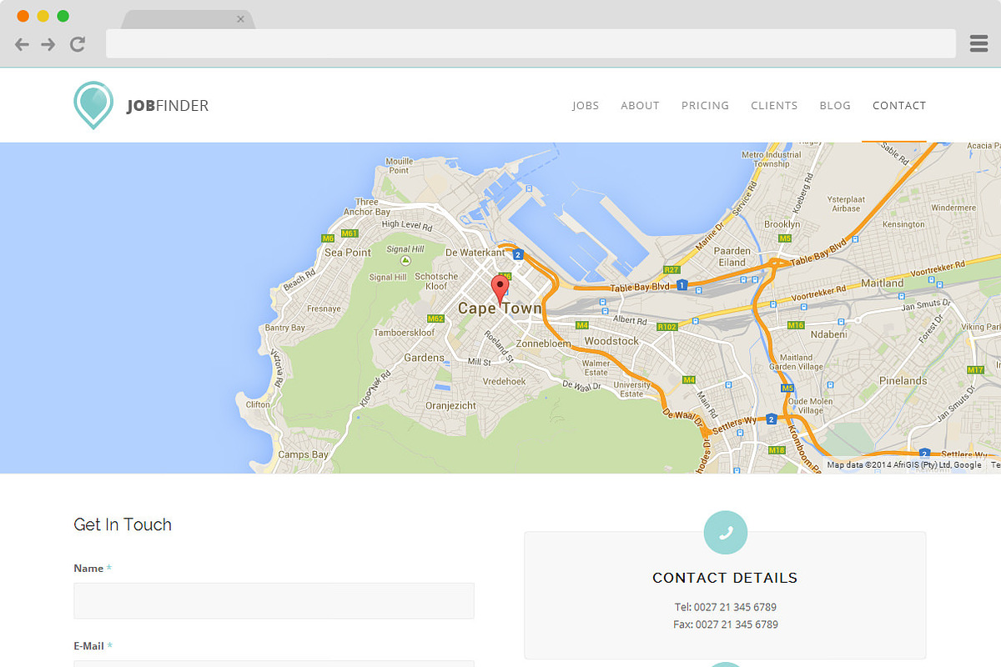Open the JOBS menu item
Viewport: 1001px width, 667px height.
[x=586, y=106]
